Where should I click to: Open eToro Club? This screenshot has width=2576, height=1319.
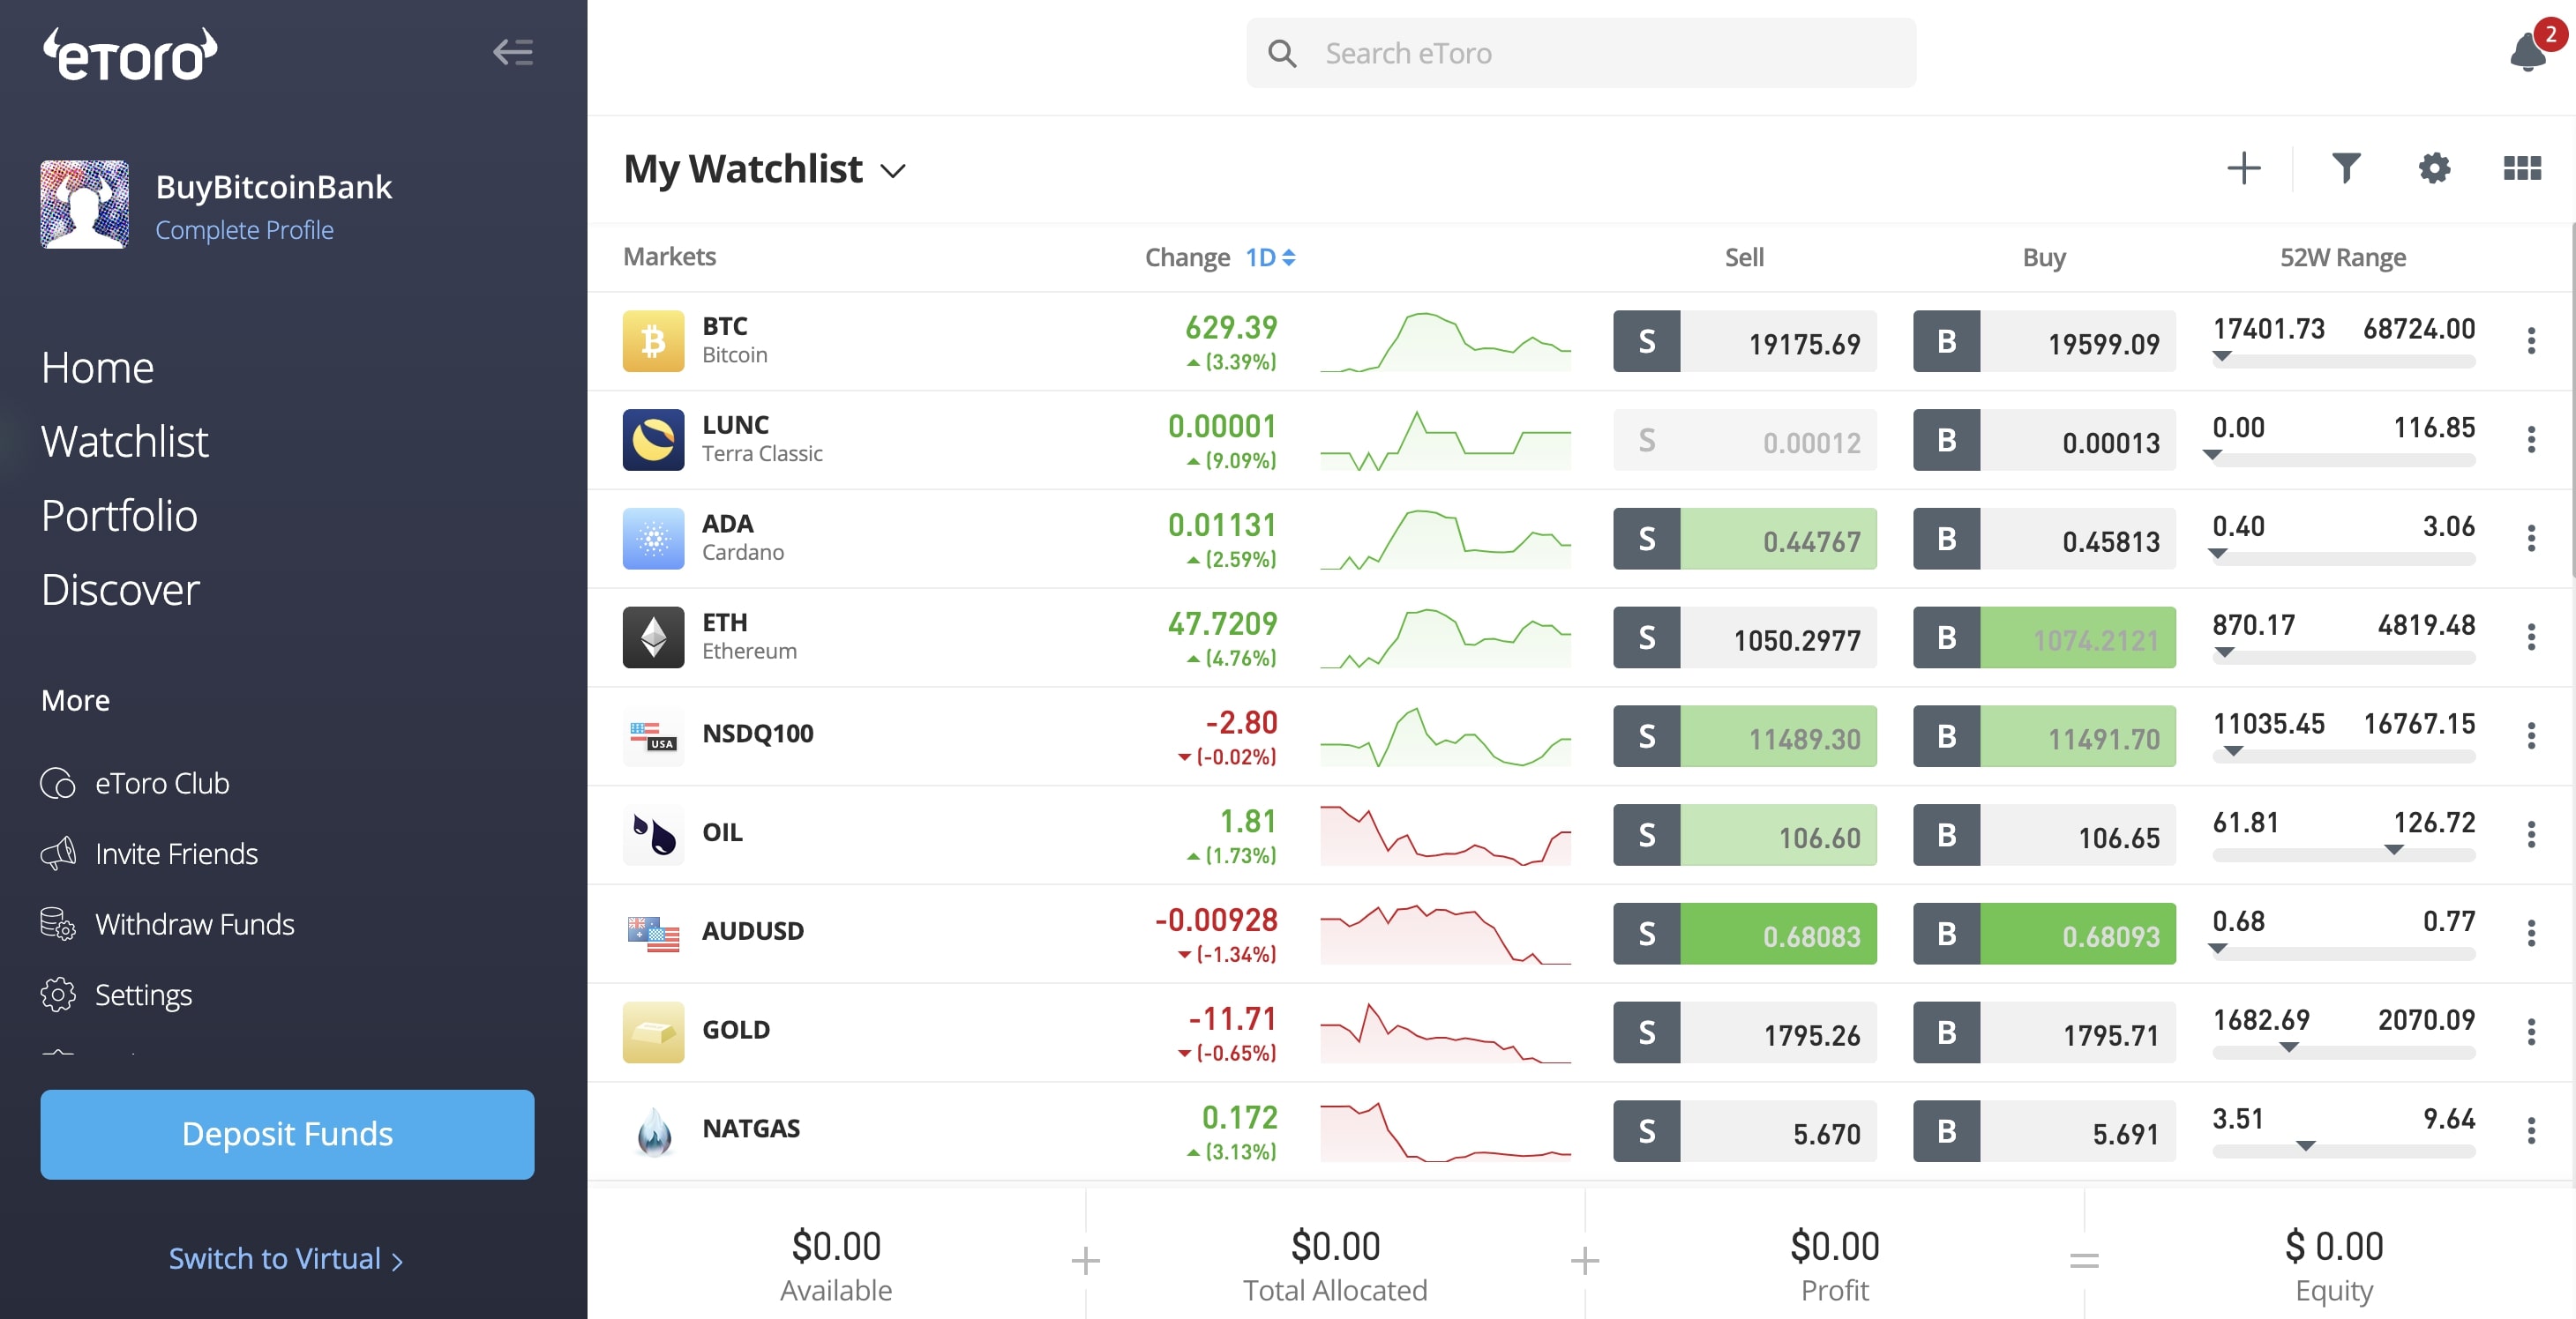tap(135, 784)
